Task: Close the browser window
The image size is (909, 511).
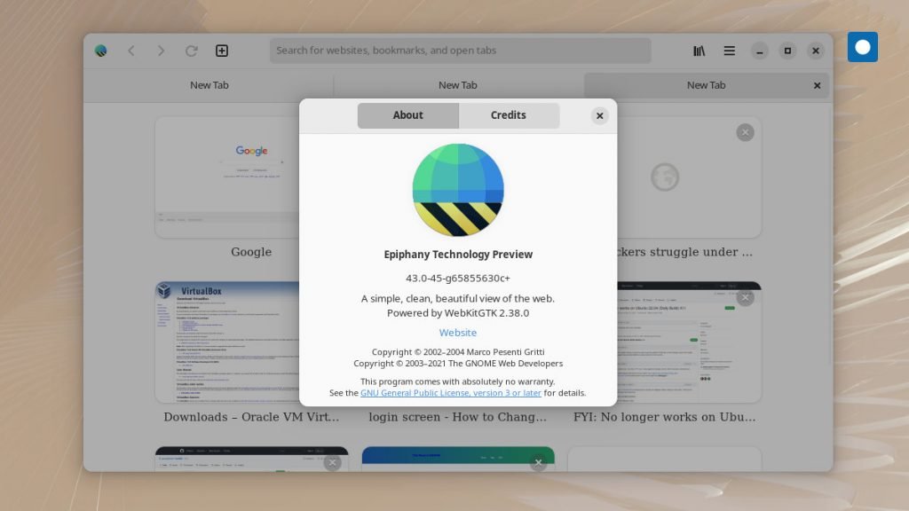Action: point(815,51)
